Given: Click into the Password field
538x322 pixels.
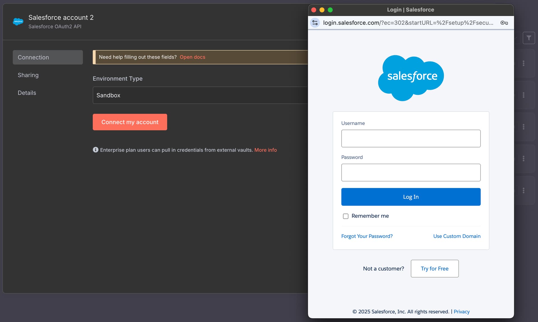Looking at the screenshot, I should [x=411, y=172].
